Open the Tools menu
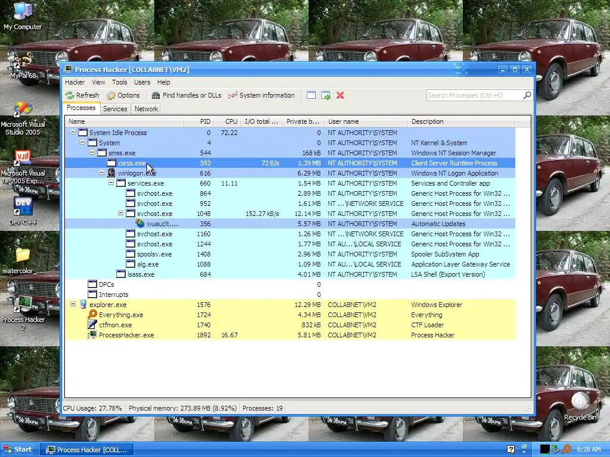610x457 pixels. click(119, 82)
